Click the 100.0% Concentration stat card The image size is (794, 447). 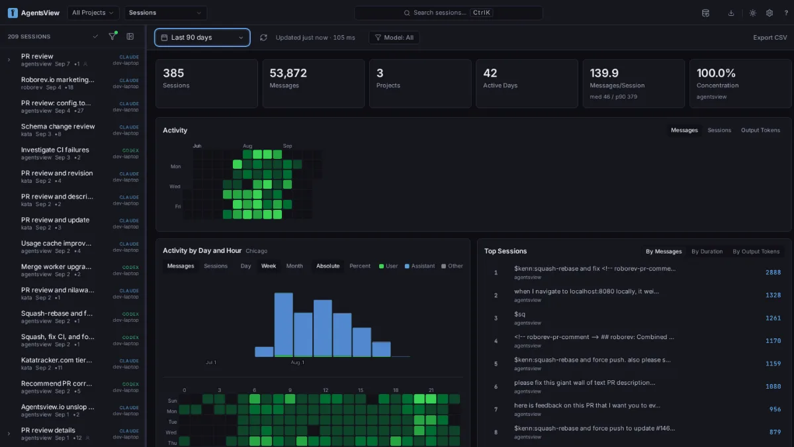point(740,83)
